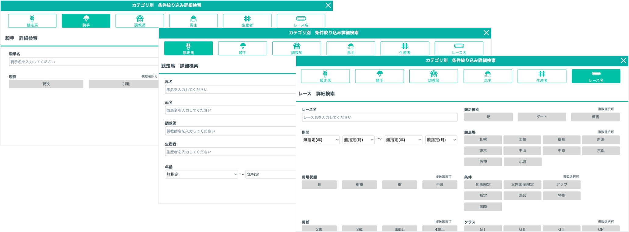Click the highlighted レース名 category icon
The width and height of the screenshot is (629, 232).
coord(596,76)
